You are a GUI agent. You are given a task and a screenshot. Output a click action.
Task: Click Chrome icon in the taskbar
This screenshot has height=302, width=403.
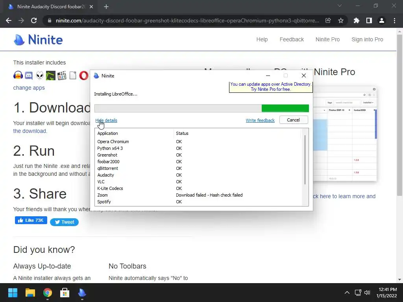tap(48, 293)
